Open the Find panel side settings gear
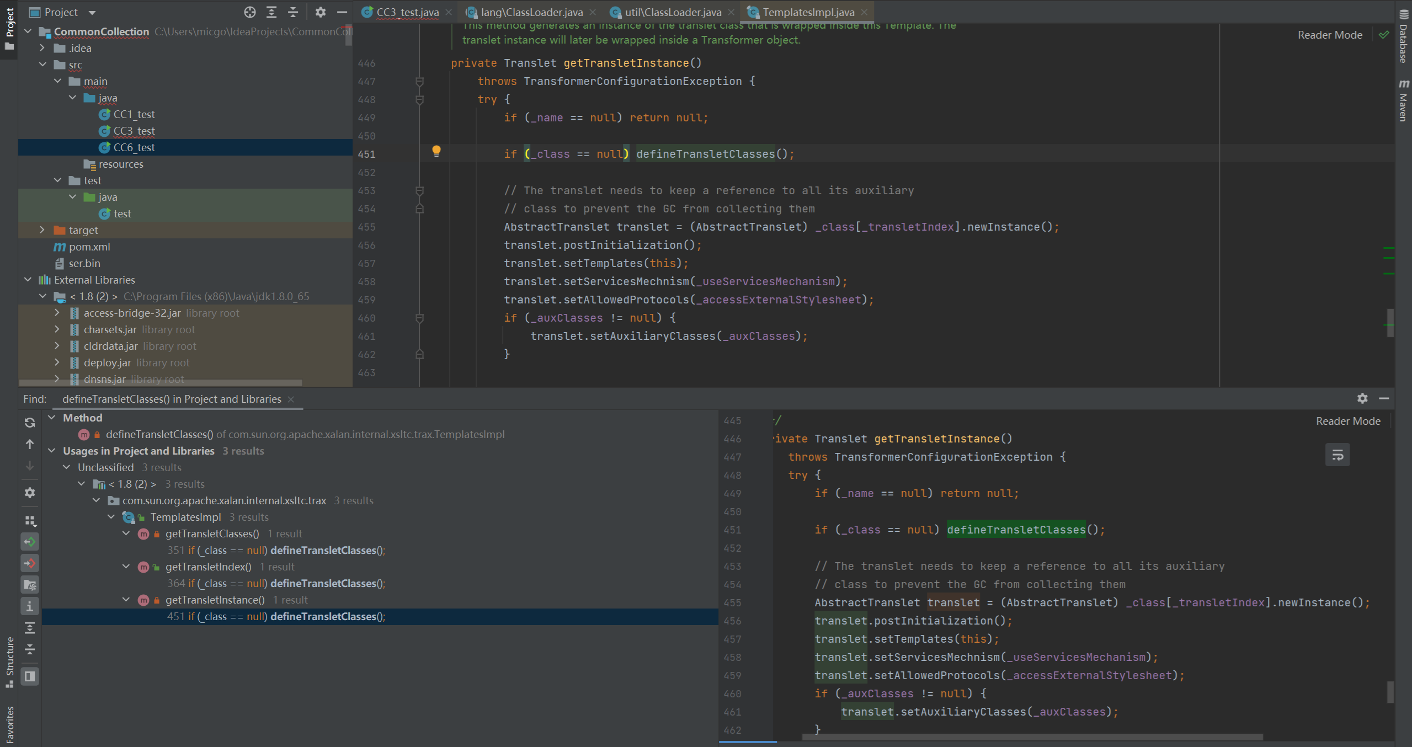The height and width of the screenshot is (747, 1412). [x=30, y=493]
